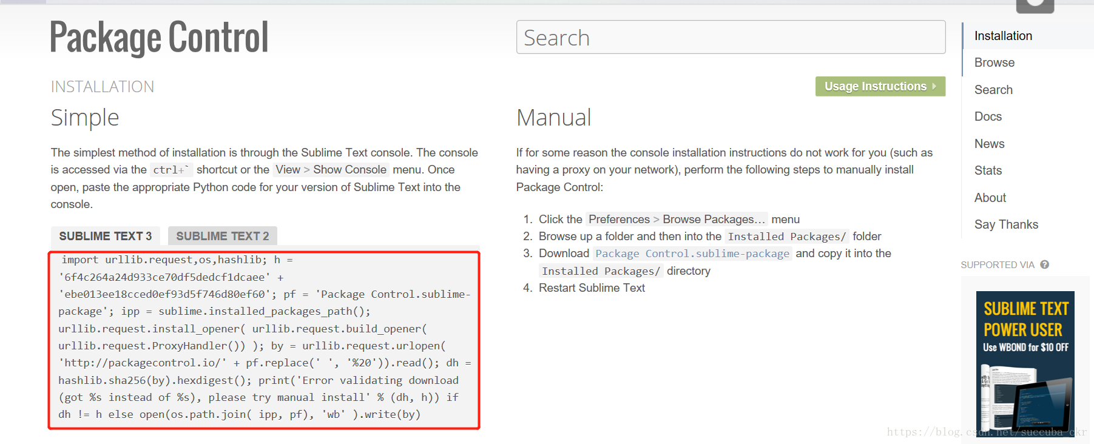Click the Manual heading
This screenshot has height=444, width=1094.
pos(553,118)
